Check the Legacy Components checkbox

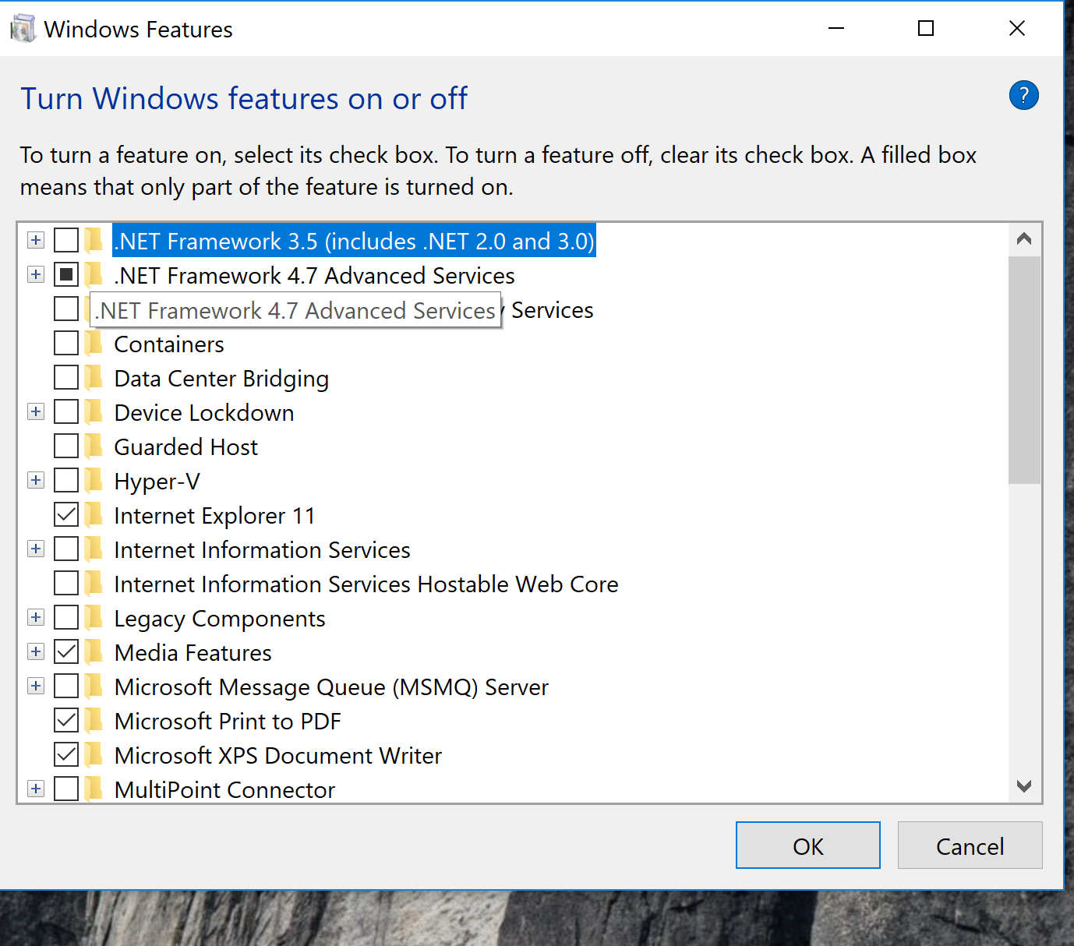[x=66, y=617]
